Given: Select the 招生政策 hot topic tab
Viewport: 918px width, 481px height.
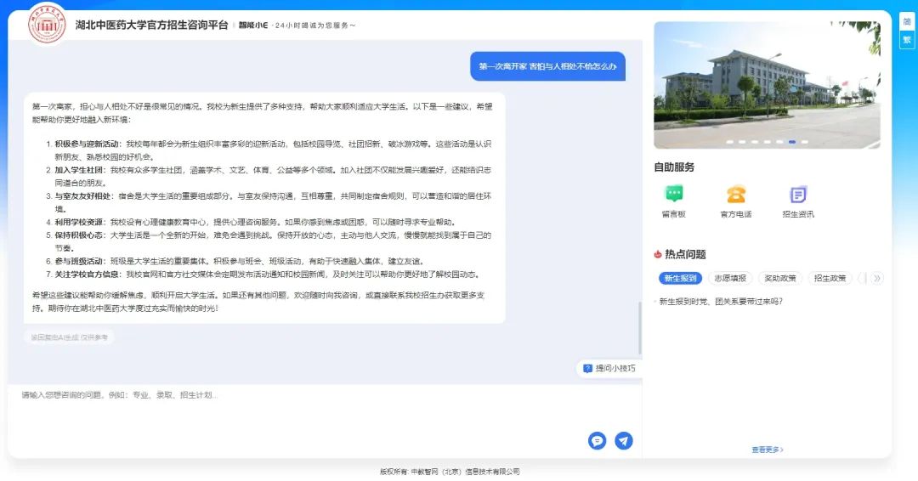Looking at the screenshot, I should 830,278.
